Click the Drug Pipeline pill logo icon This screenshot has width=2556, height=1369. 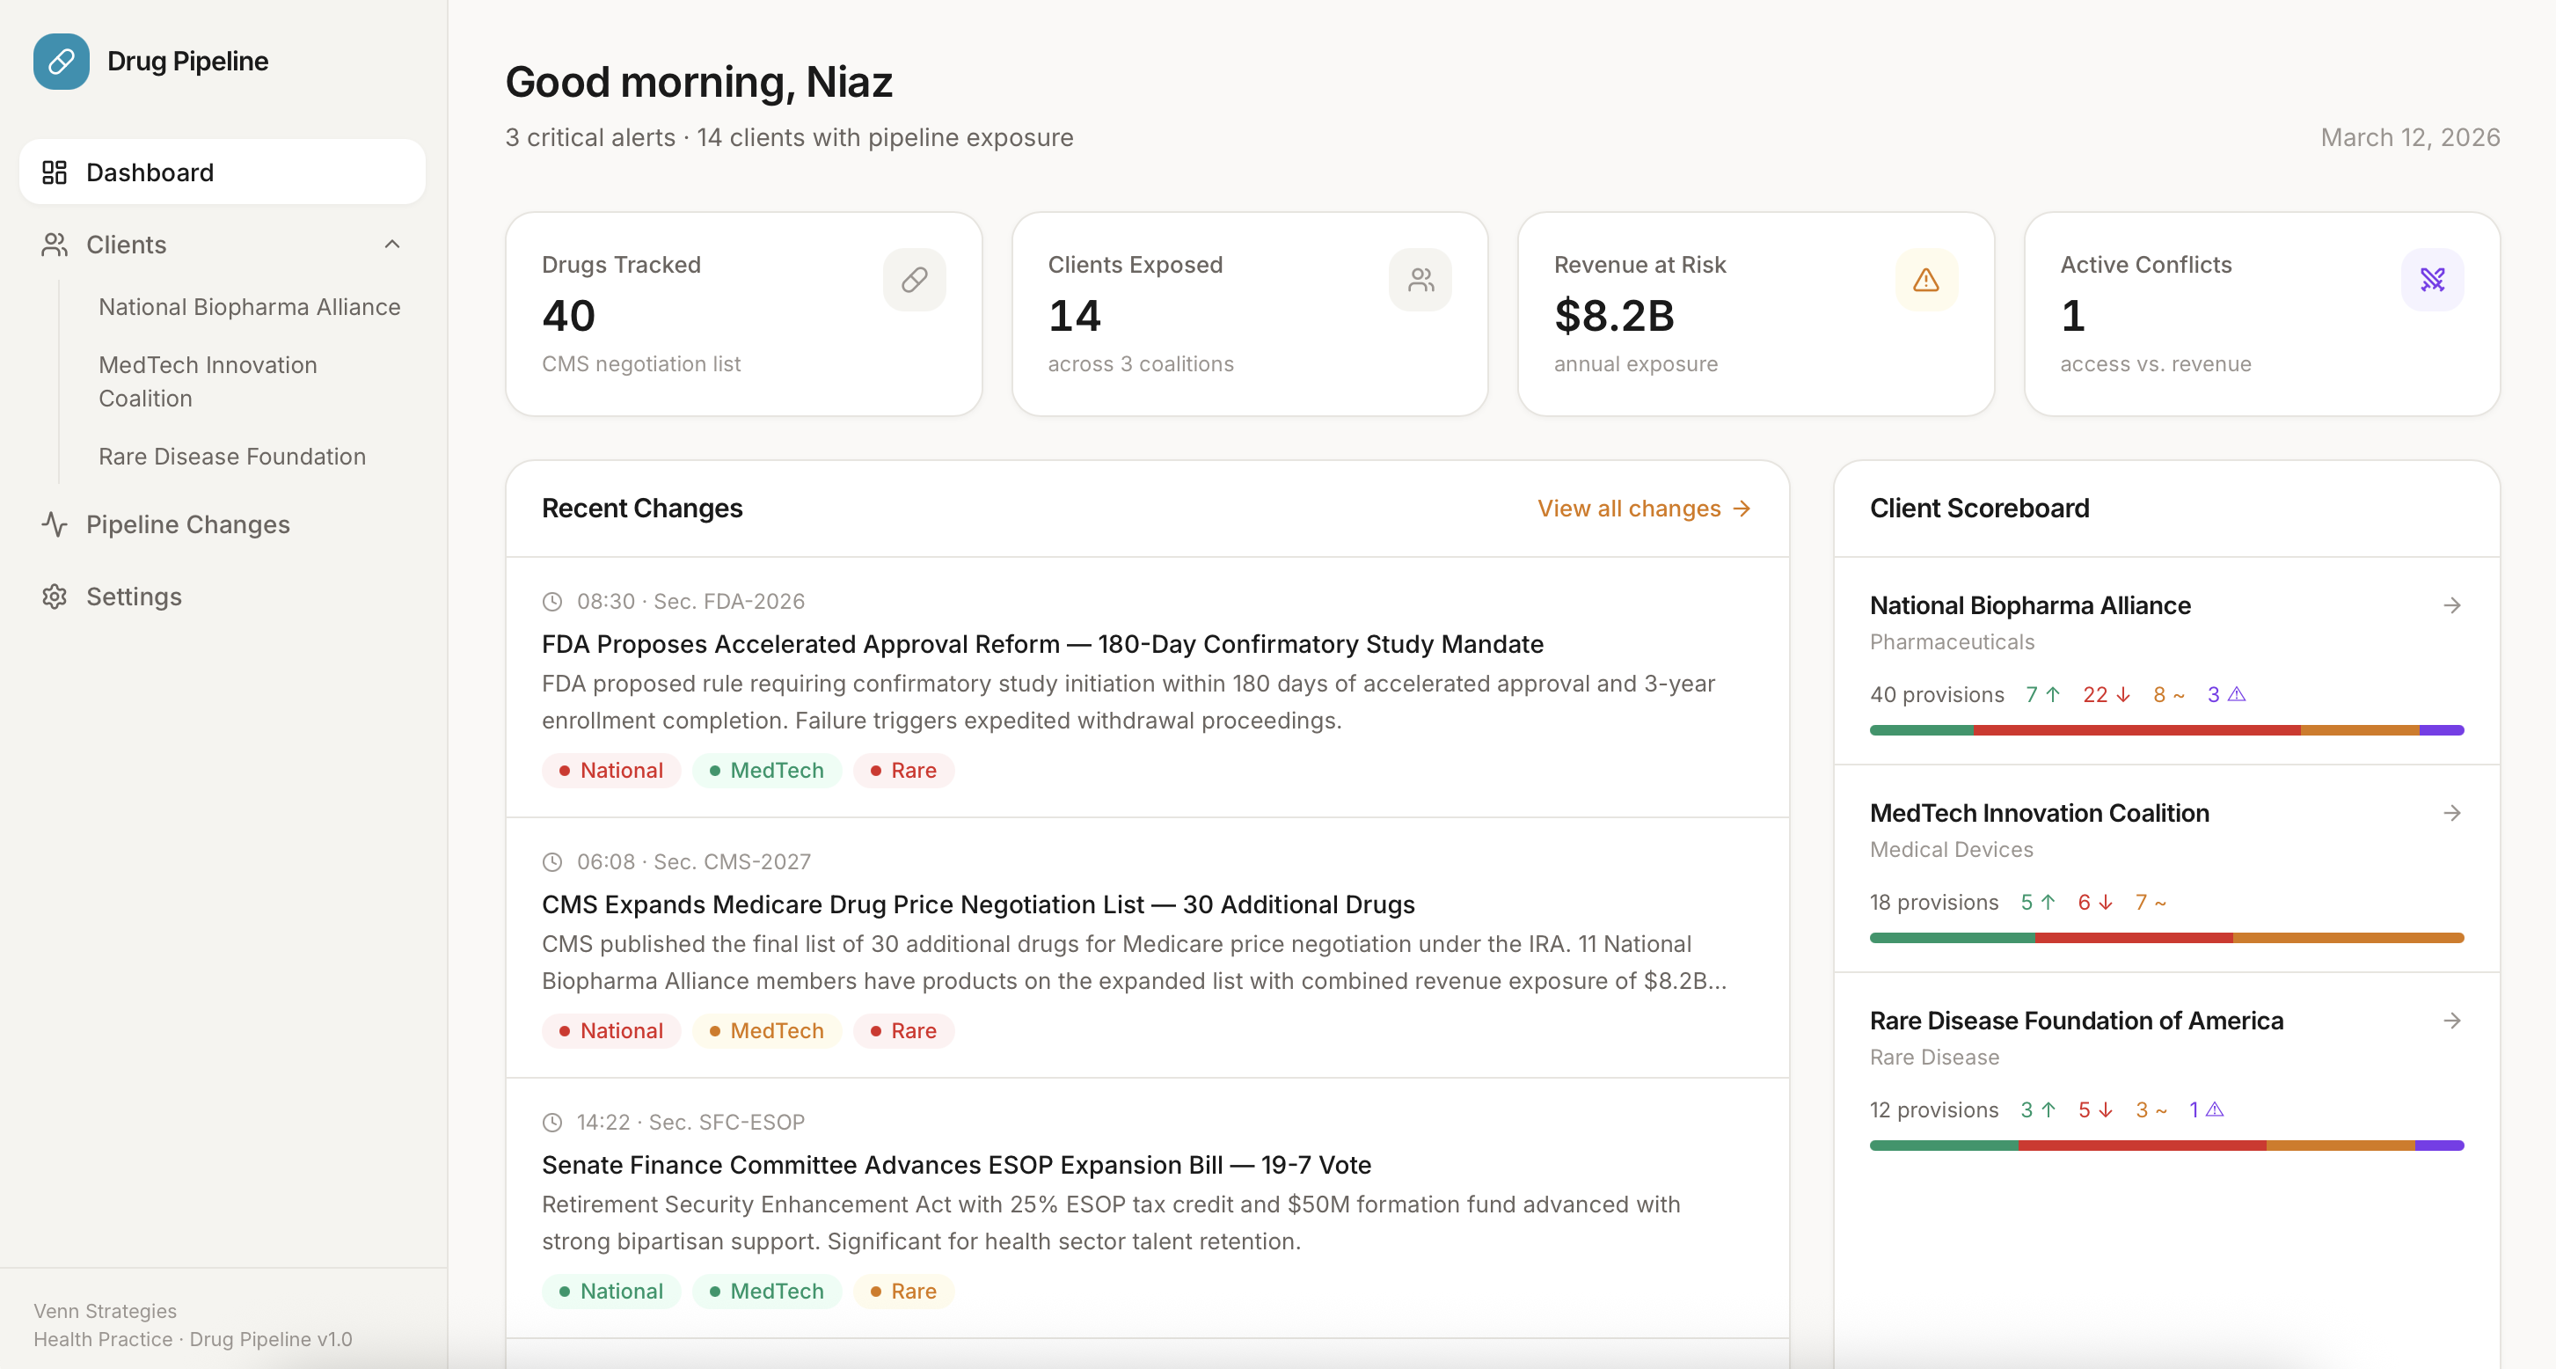[61, 62]
